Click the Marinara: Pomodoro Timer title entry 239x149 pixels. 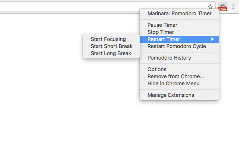[179, 13]
